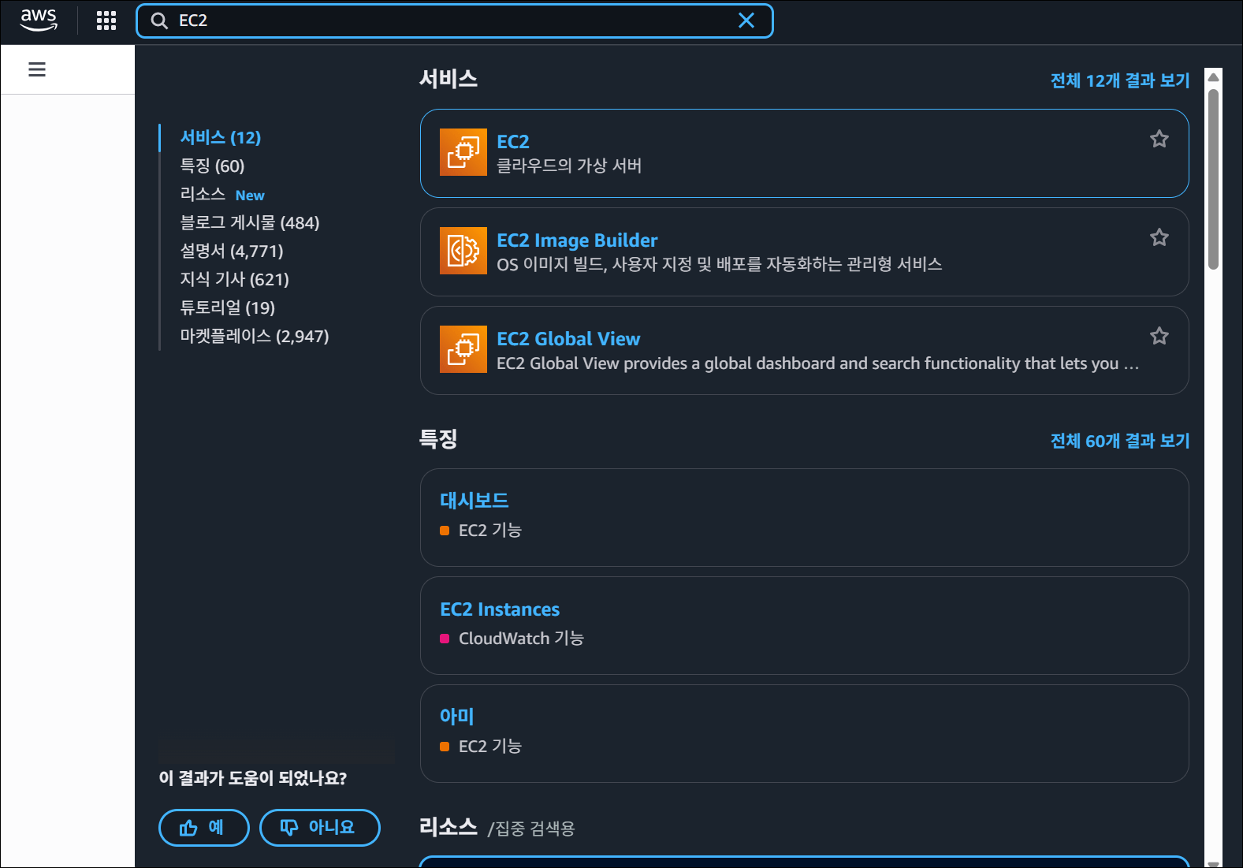The height and width of the screenshot is (868, 1243).
Task: Click the 이 결과가 도움이 되었나요? text
Action: pyautogui.click(x=253, y=779)
